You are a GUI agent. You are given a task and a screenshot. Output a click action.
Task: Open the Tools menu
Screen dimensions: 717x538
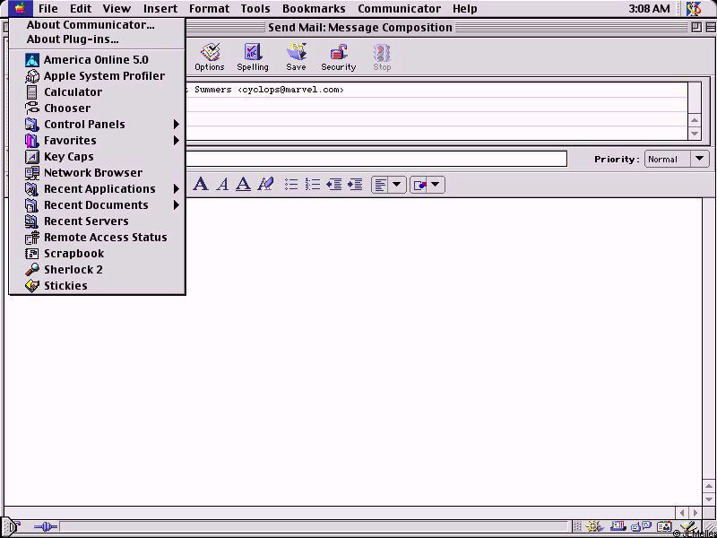255,9
